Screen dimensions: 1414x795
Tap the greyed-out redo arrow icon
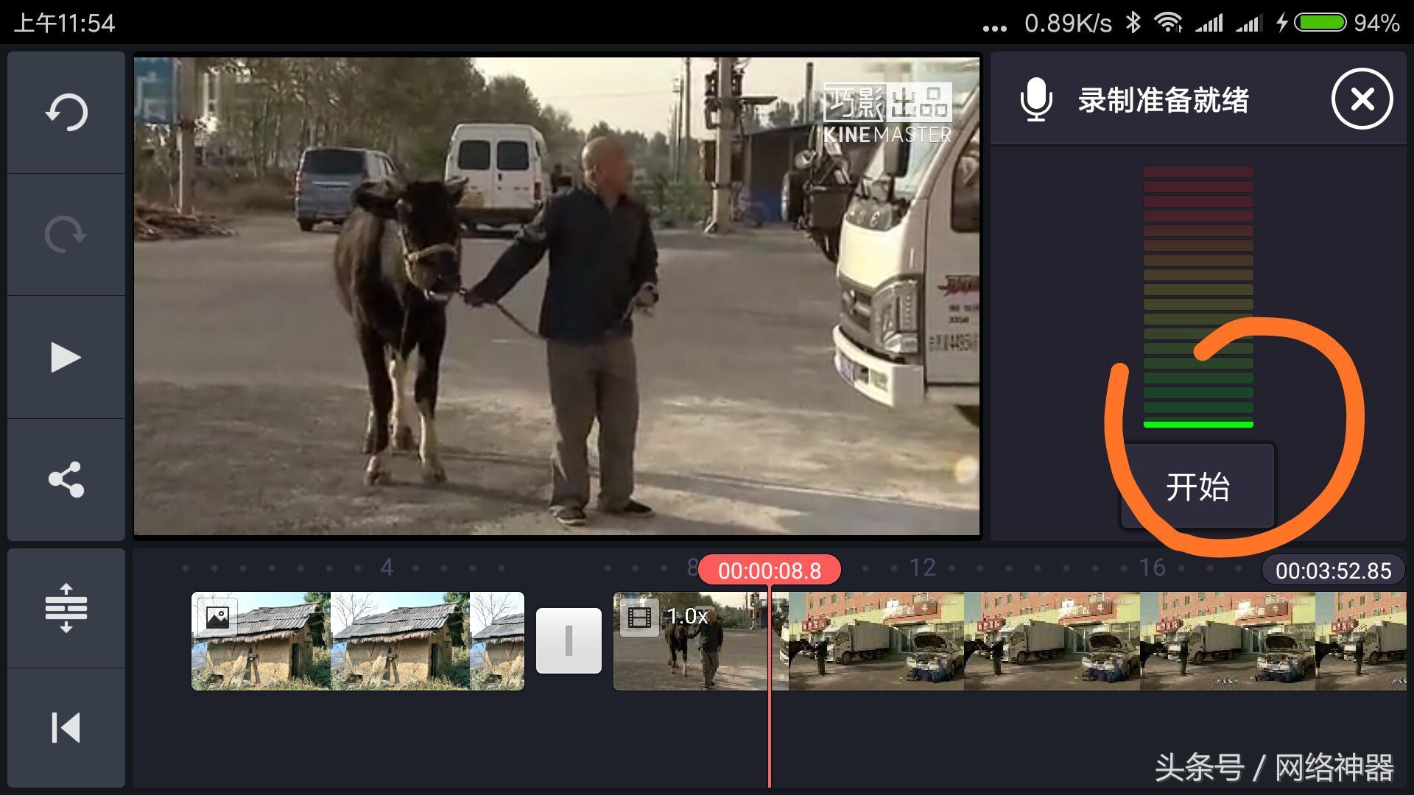(x=66, y=235)
